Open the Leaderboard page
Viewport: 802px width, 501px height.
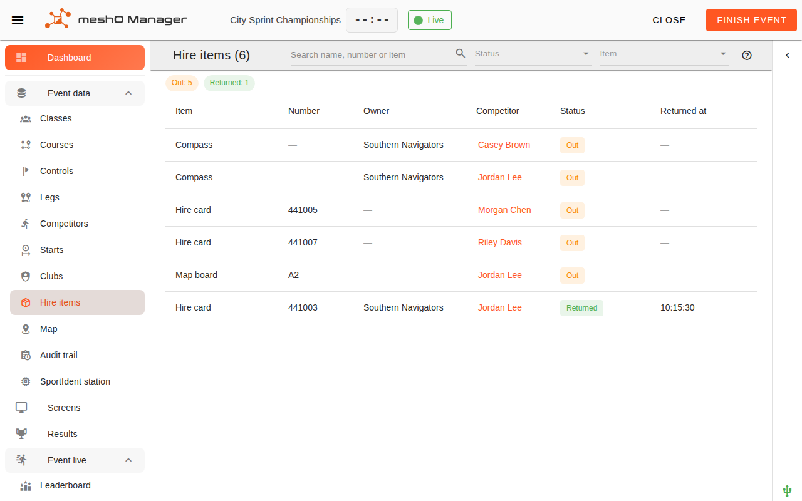(x=78, y=485)
